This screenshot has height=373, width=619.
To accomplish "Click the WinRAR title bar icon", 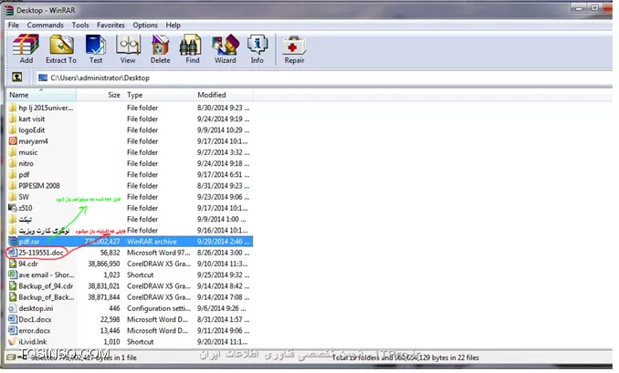I will click(9, 10).
